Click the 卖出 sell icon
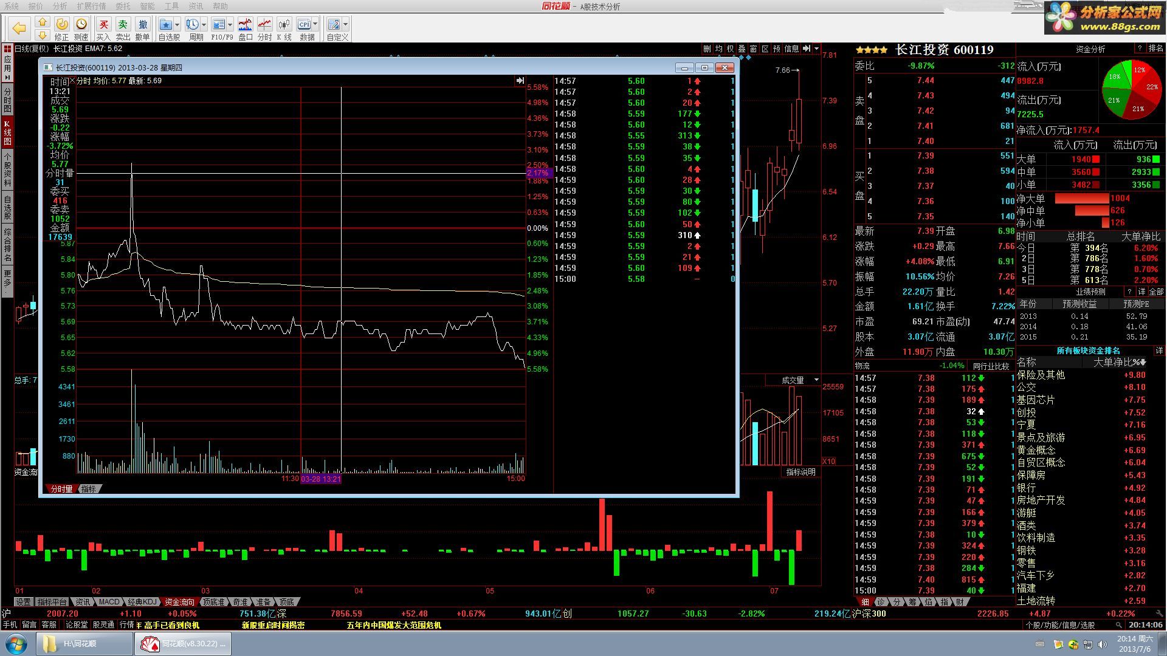1167x656 pixels. click(x=123, y=24)
